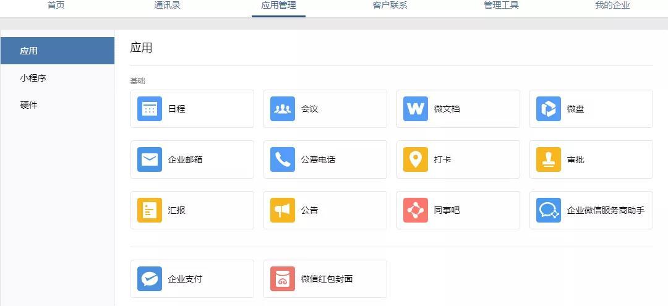
Task: Click the 会议 label text
Action: 309,109
